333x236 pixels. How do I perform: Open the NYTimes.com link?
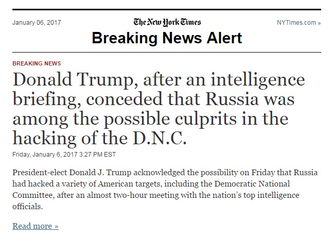point(299,23)
